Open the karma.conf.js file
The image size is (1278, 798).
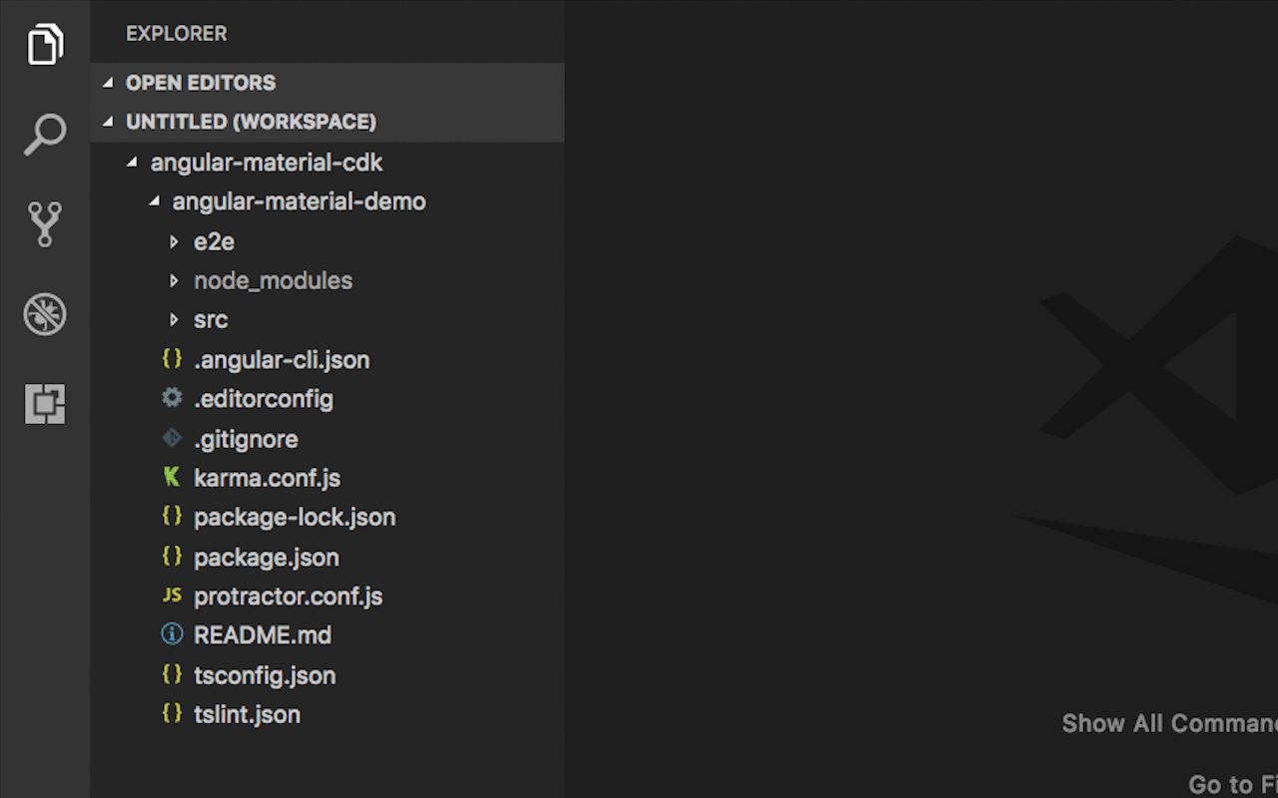coord(268,478)
